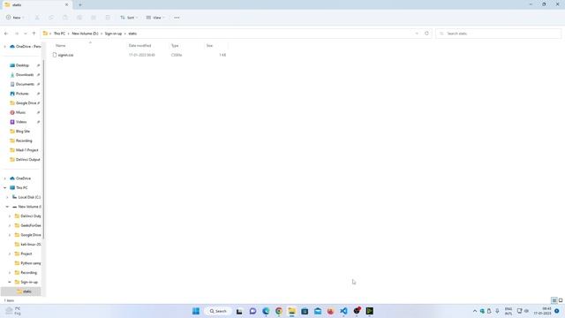Open the View options dropdown

point(155,18)
